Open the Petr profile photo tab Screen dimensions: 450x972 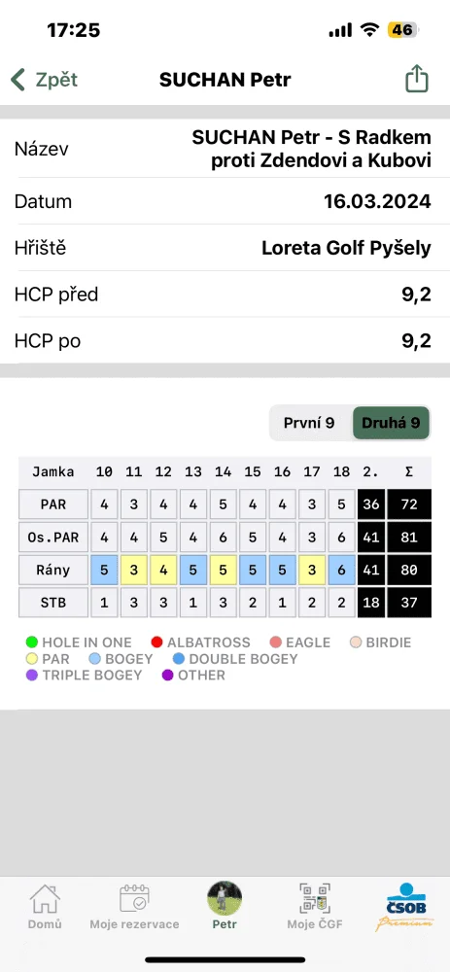click(x=225, y=899)
